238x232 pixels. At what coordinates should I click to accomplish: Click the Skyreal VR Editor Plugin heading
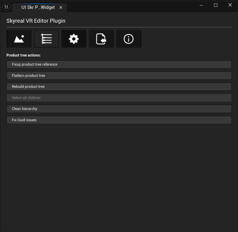[36, 21]
